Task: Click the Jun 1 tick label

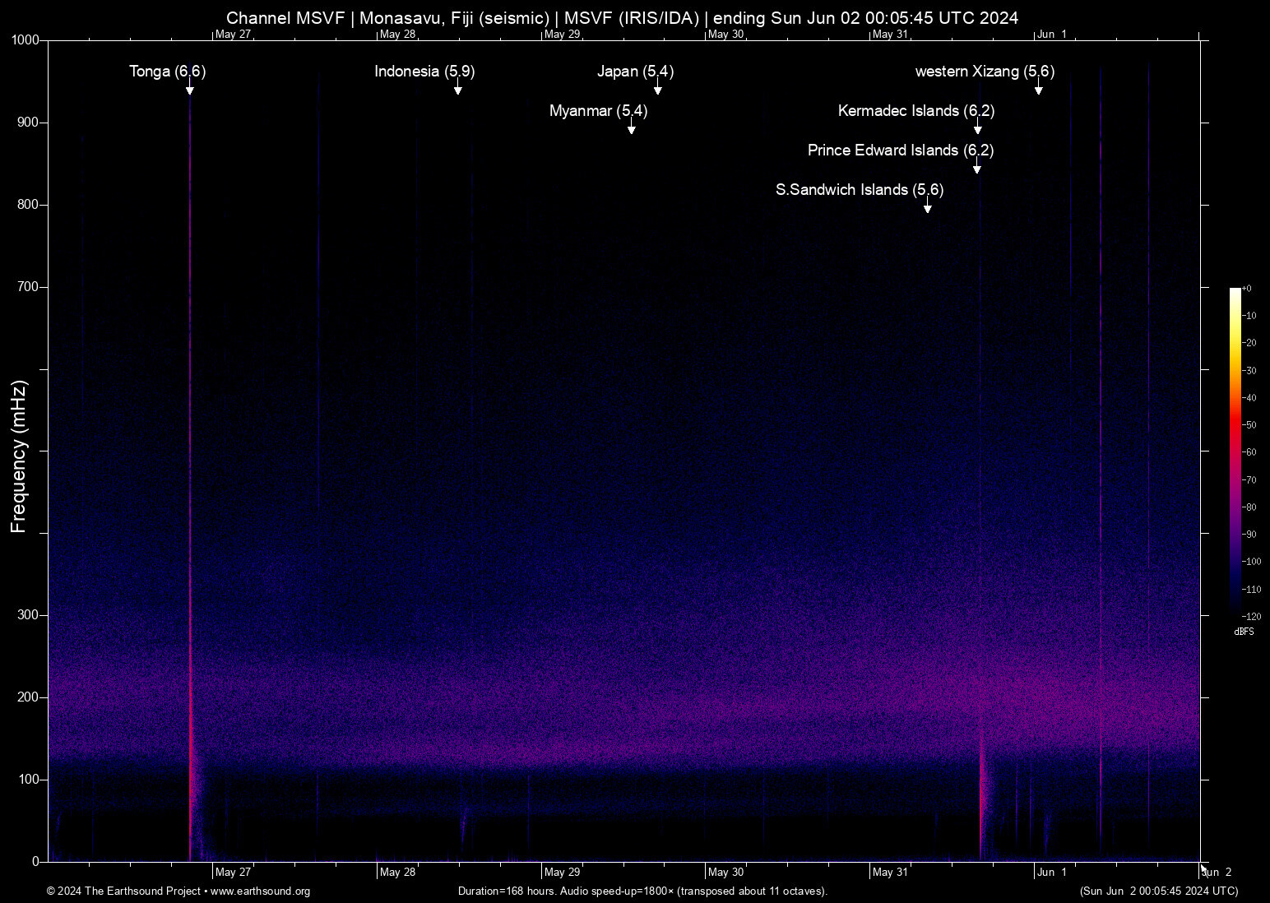Action: pyautogui.click(x=1053, y=873)
